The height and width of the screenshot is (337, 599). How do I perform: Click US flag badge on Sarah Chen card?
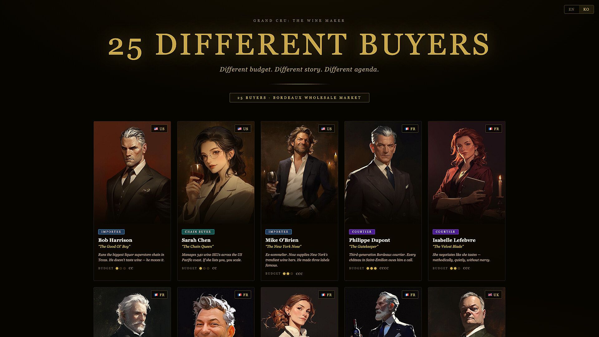[243, 129]
